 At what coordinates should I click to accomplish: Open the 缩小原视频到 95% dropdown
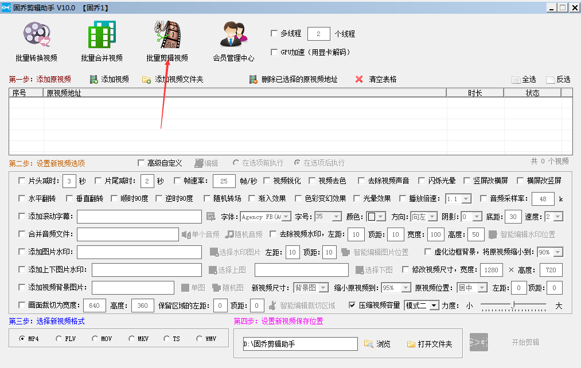pos(406,288)
